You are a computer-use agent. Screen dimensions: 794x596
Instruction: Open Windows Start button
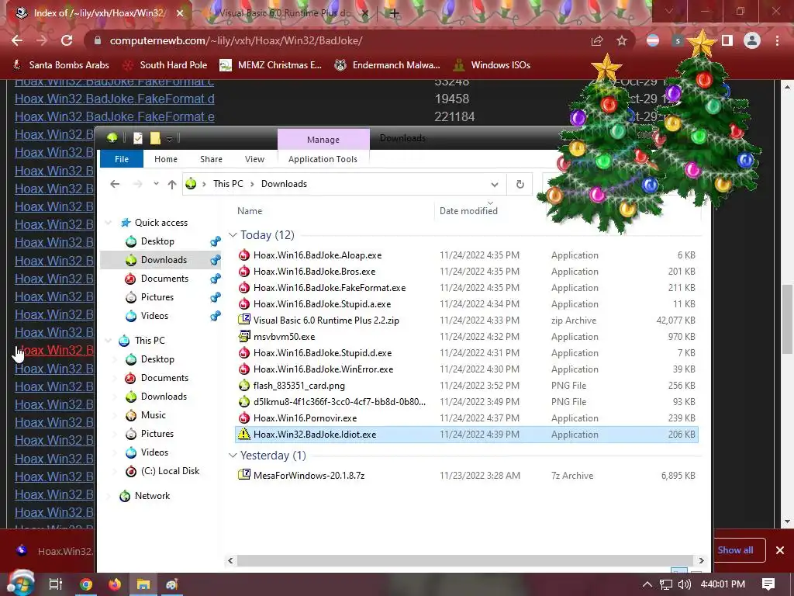click(20, 584)
